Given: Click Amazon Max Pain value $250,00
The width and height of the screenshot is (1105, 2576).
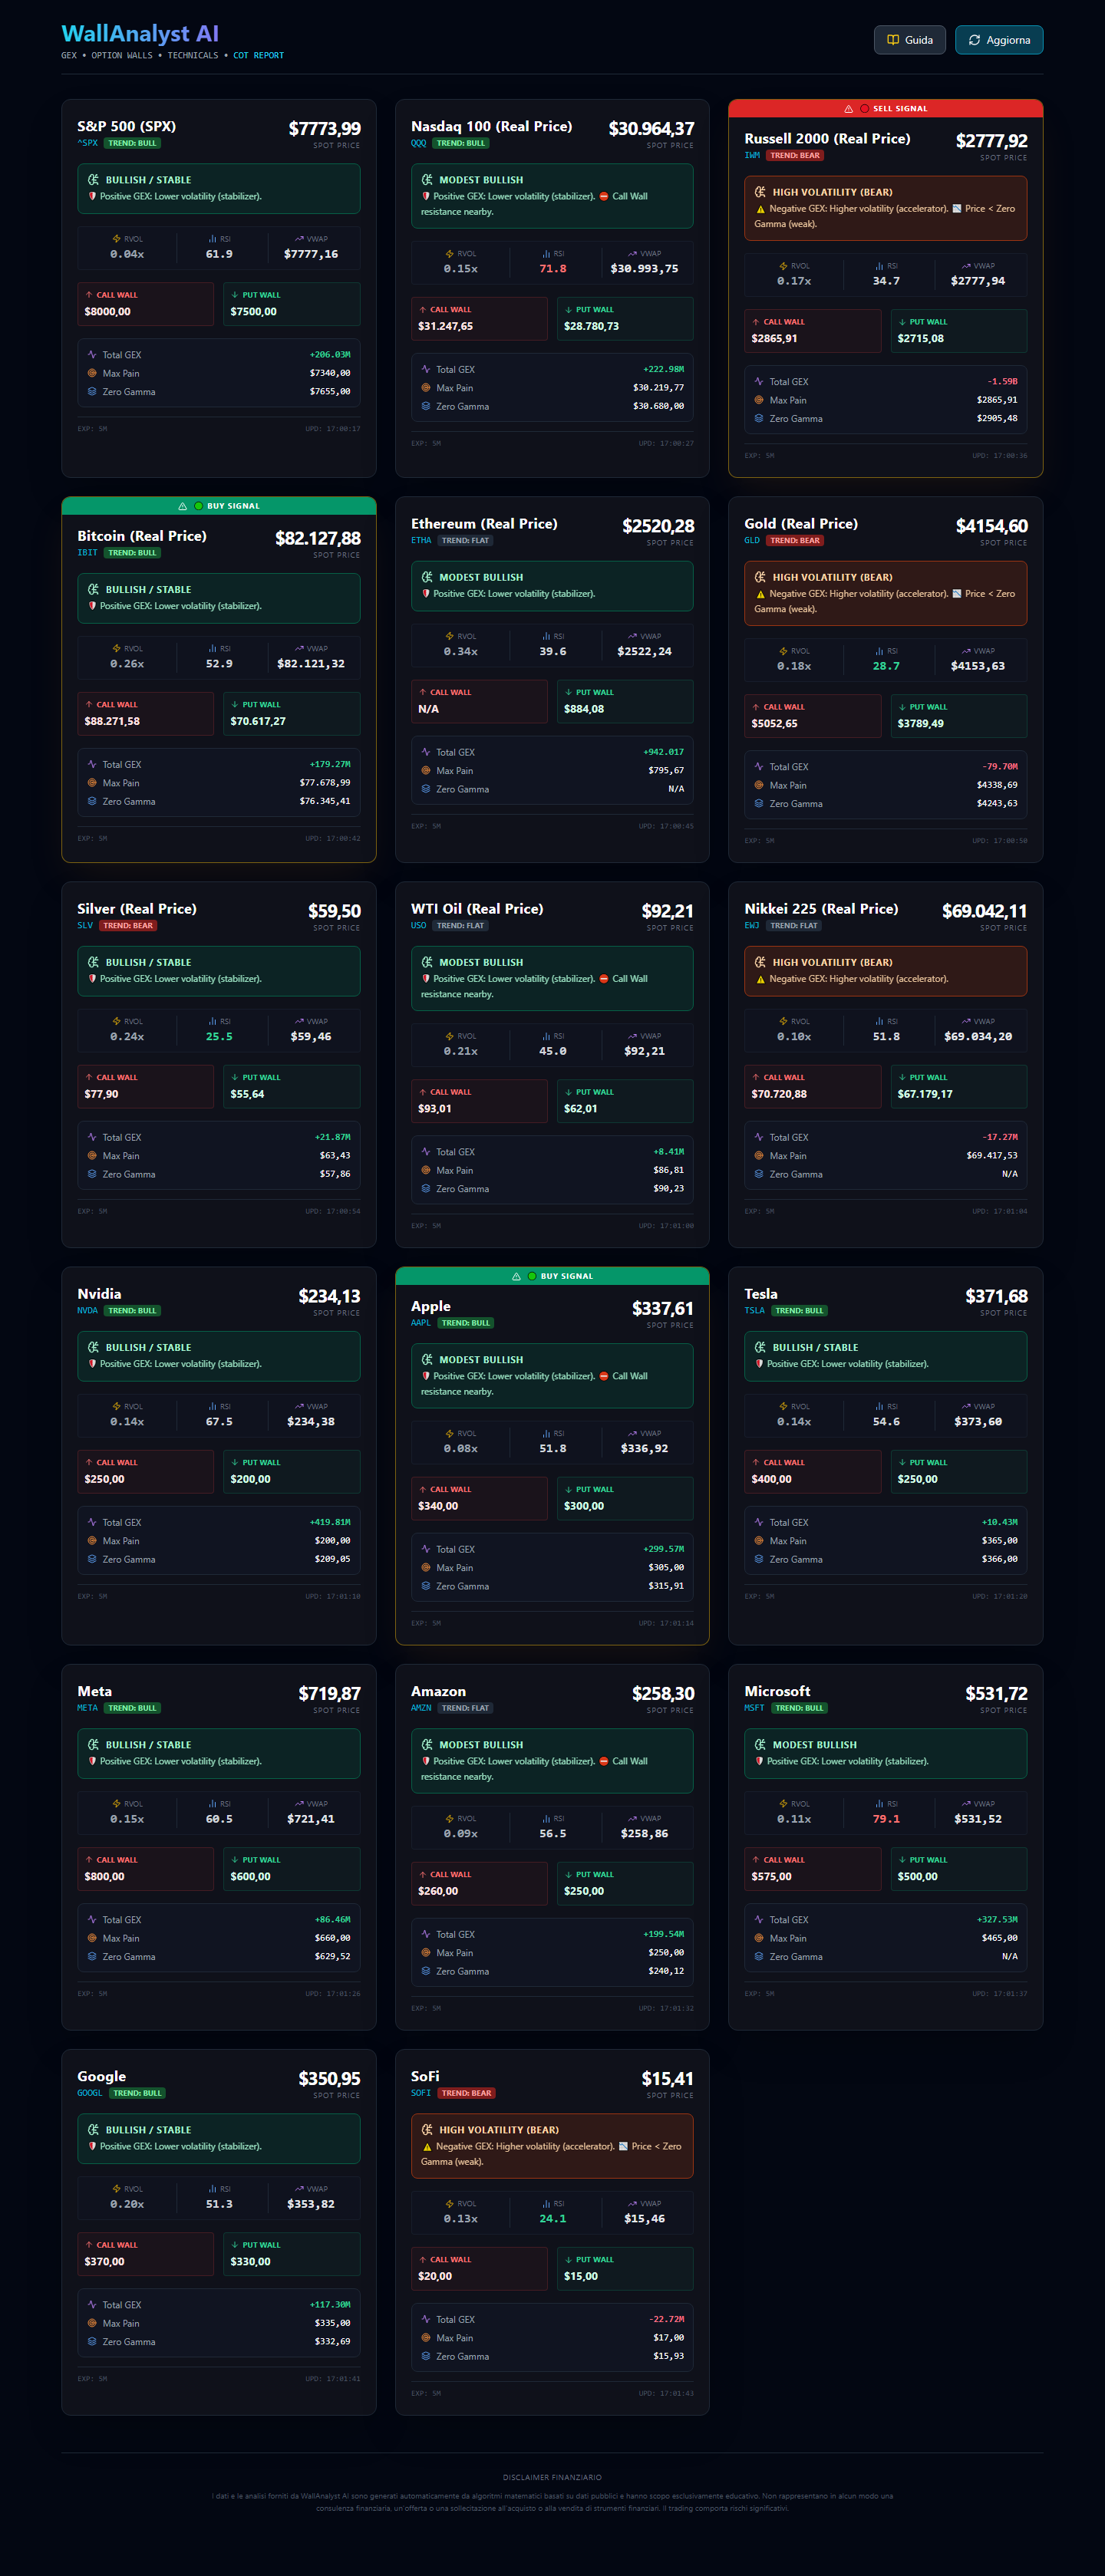Looking at the screenshot, I should click(x=666, y=1953).
